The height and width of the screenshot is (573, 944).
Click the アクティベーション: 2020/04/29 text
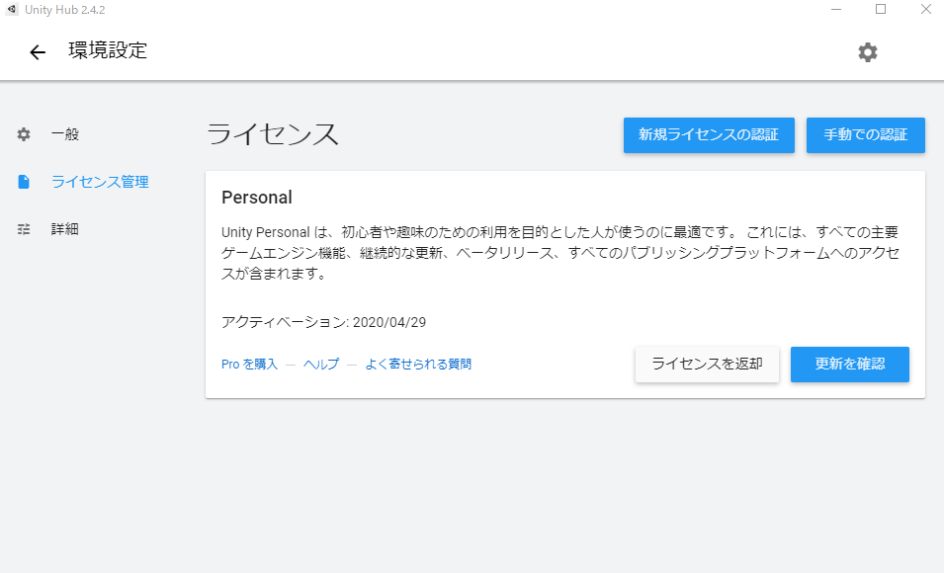click(324, 322)
